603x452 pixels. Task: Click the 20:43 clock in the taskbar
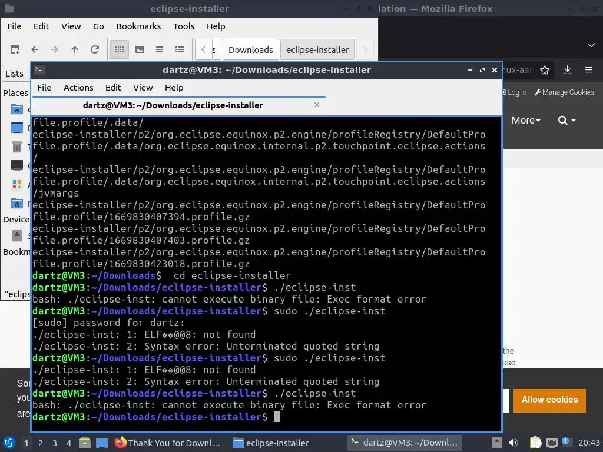[589, 443]
